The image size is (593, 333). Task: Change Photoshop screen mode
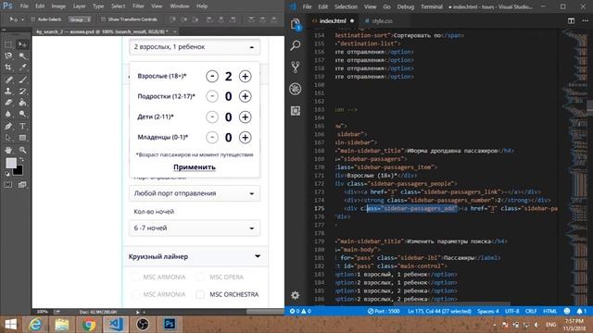coord(22,185)
